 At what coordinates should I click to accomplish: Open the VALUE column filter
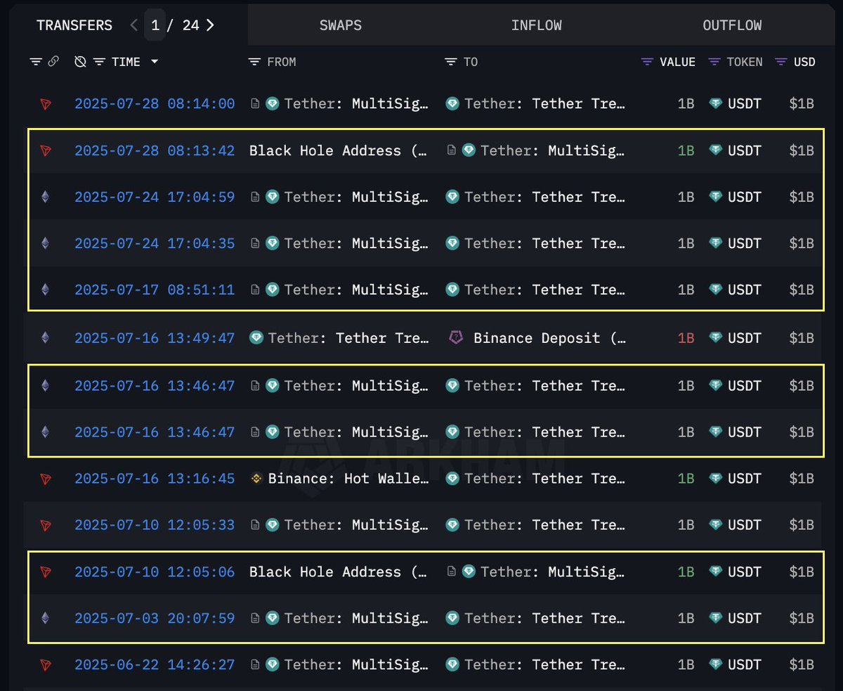647,62
